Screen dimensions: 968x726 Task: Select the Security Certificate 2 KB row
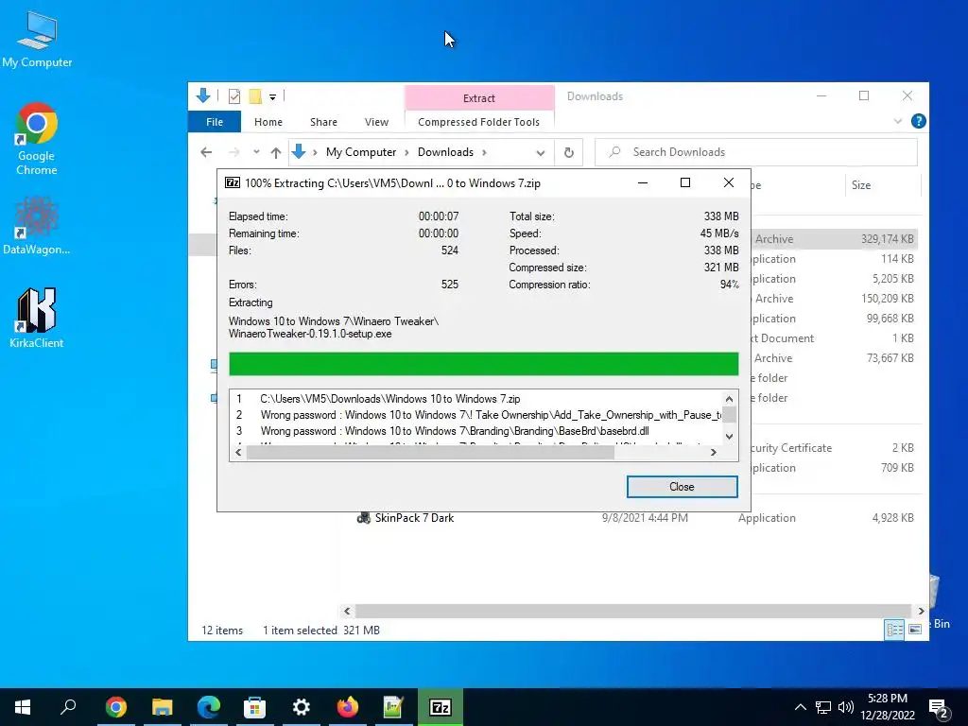[834, 447]
